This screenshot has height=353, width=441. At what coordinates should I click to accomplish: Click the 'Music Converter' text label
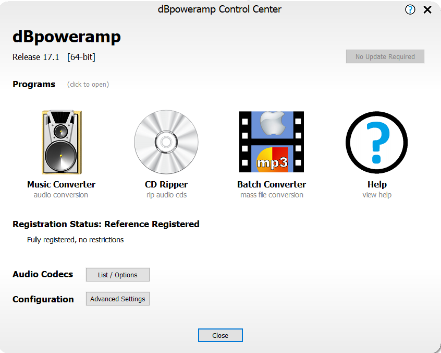[x=61, y=184]
